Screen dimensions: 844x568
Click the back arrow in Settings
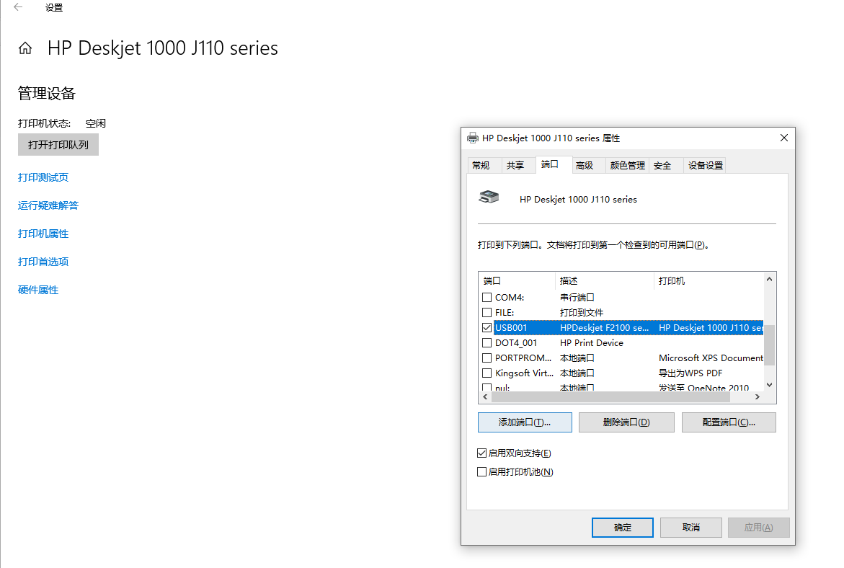click(x=18, y=8)
